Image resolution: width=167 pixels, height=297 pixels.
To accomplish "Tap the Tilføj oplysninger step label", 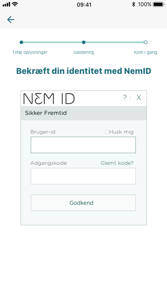I will (x=30, y=53).
